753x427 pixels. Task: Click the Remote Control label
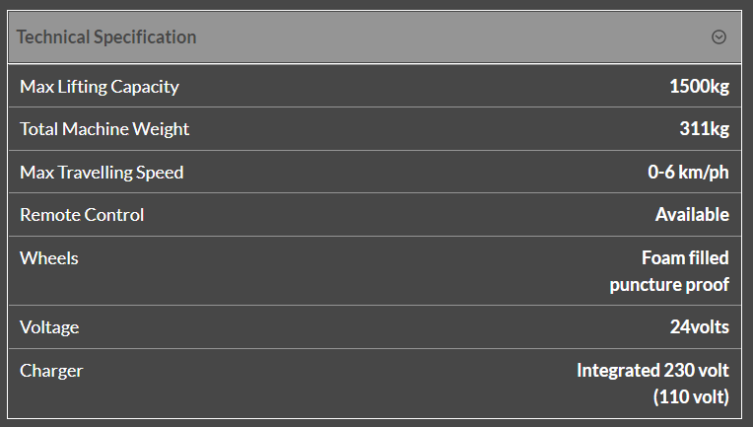pyautogui.click(x=82, y=215)
